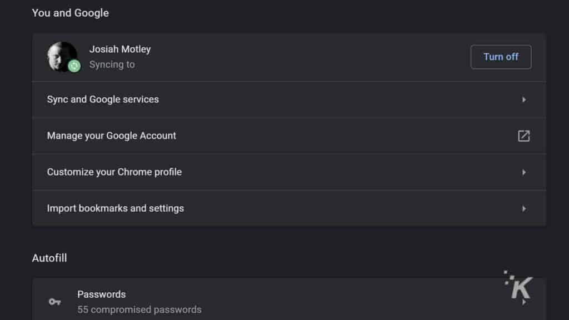Click the Turn off sync button

tap(501, 57)
